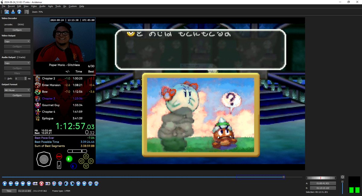Open the Video menu
Image resolution: width=362 pixels, height=196 pixels.
[34, 6]
